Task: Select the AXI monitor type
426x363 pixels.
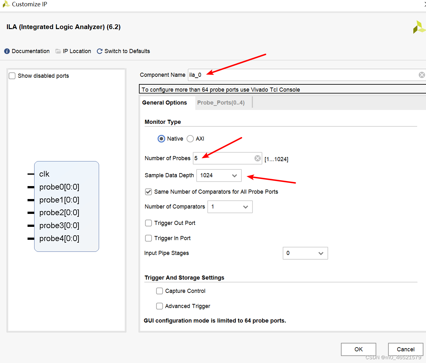Action: click(x=190, y=139)
